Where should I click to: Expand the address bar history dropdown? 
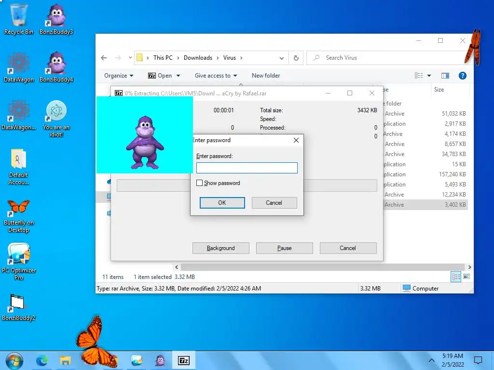282,58
